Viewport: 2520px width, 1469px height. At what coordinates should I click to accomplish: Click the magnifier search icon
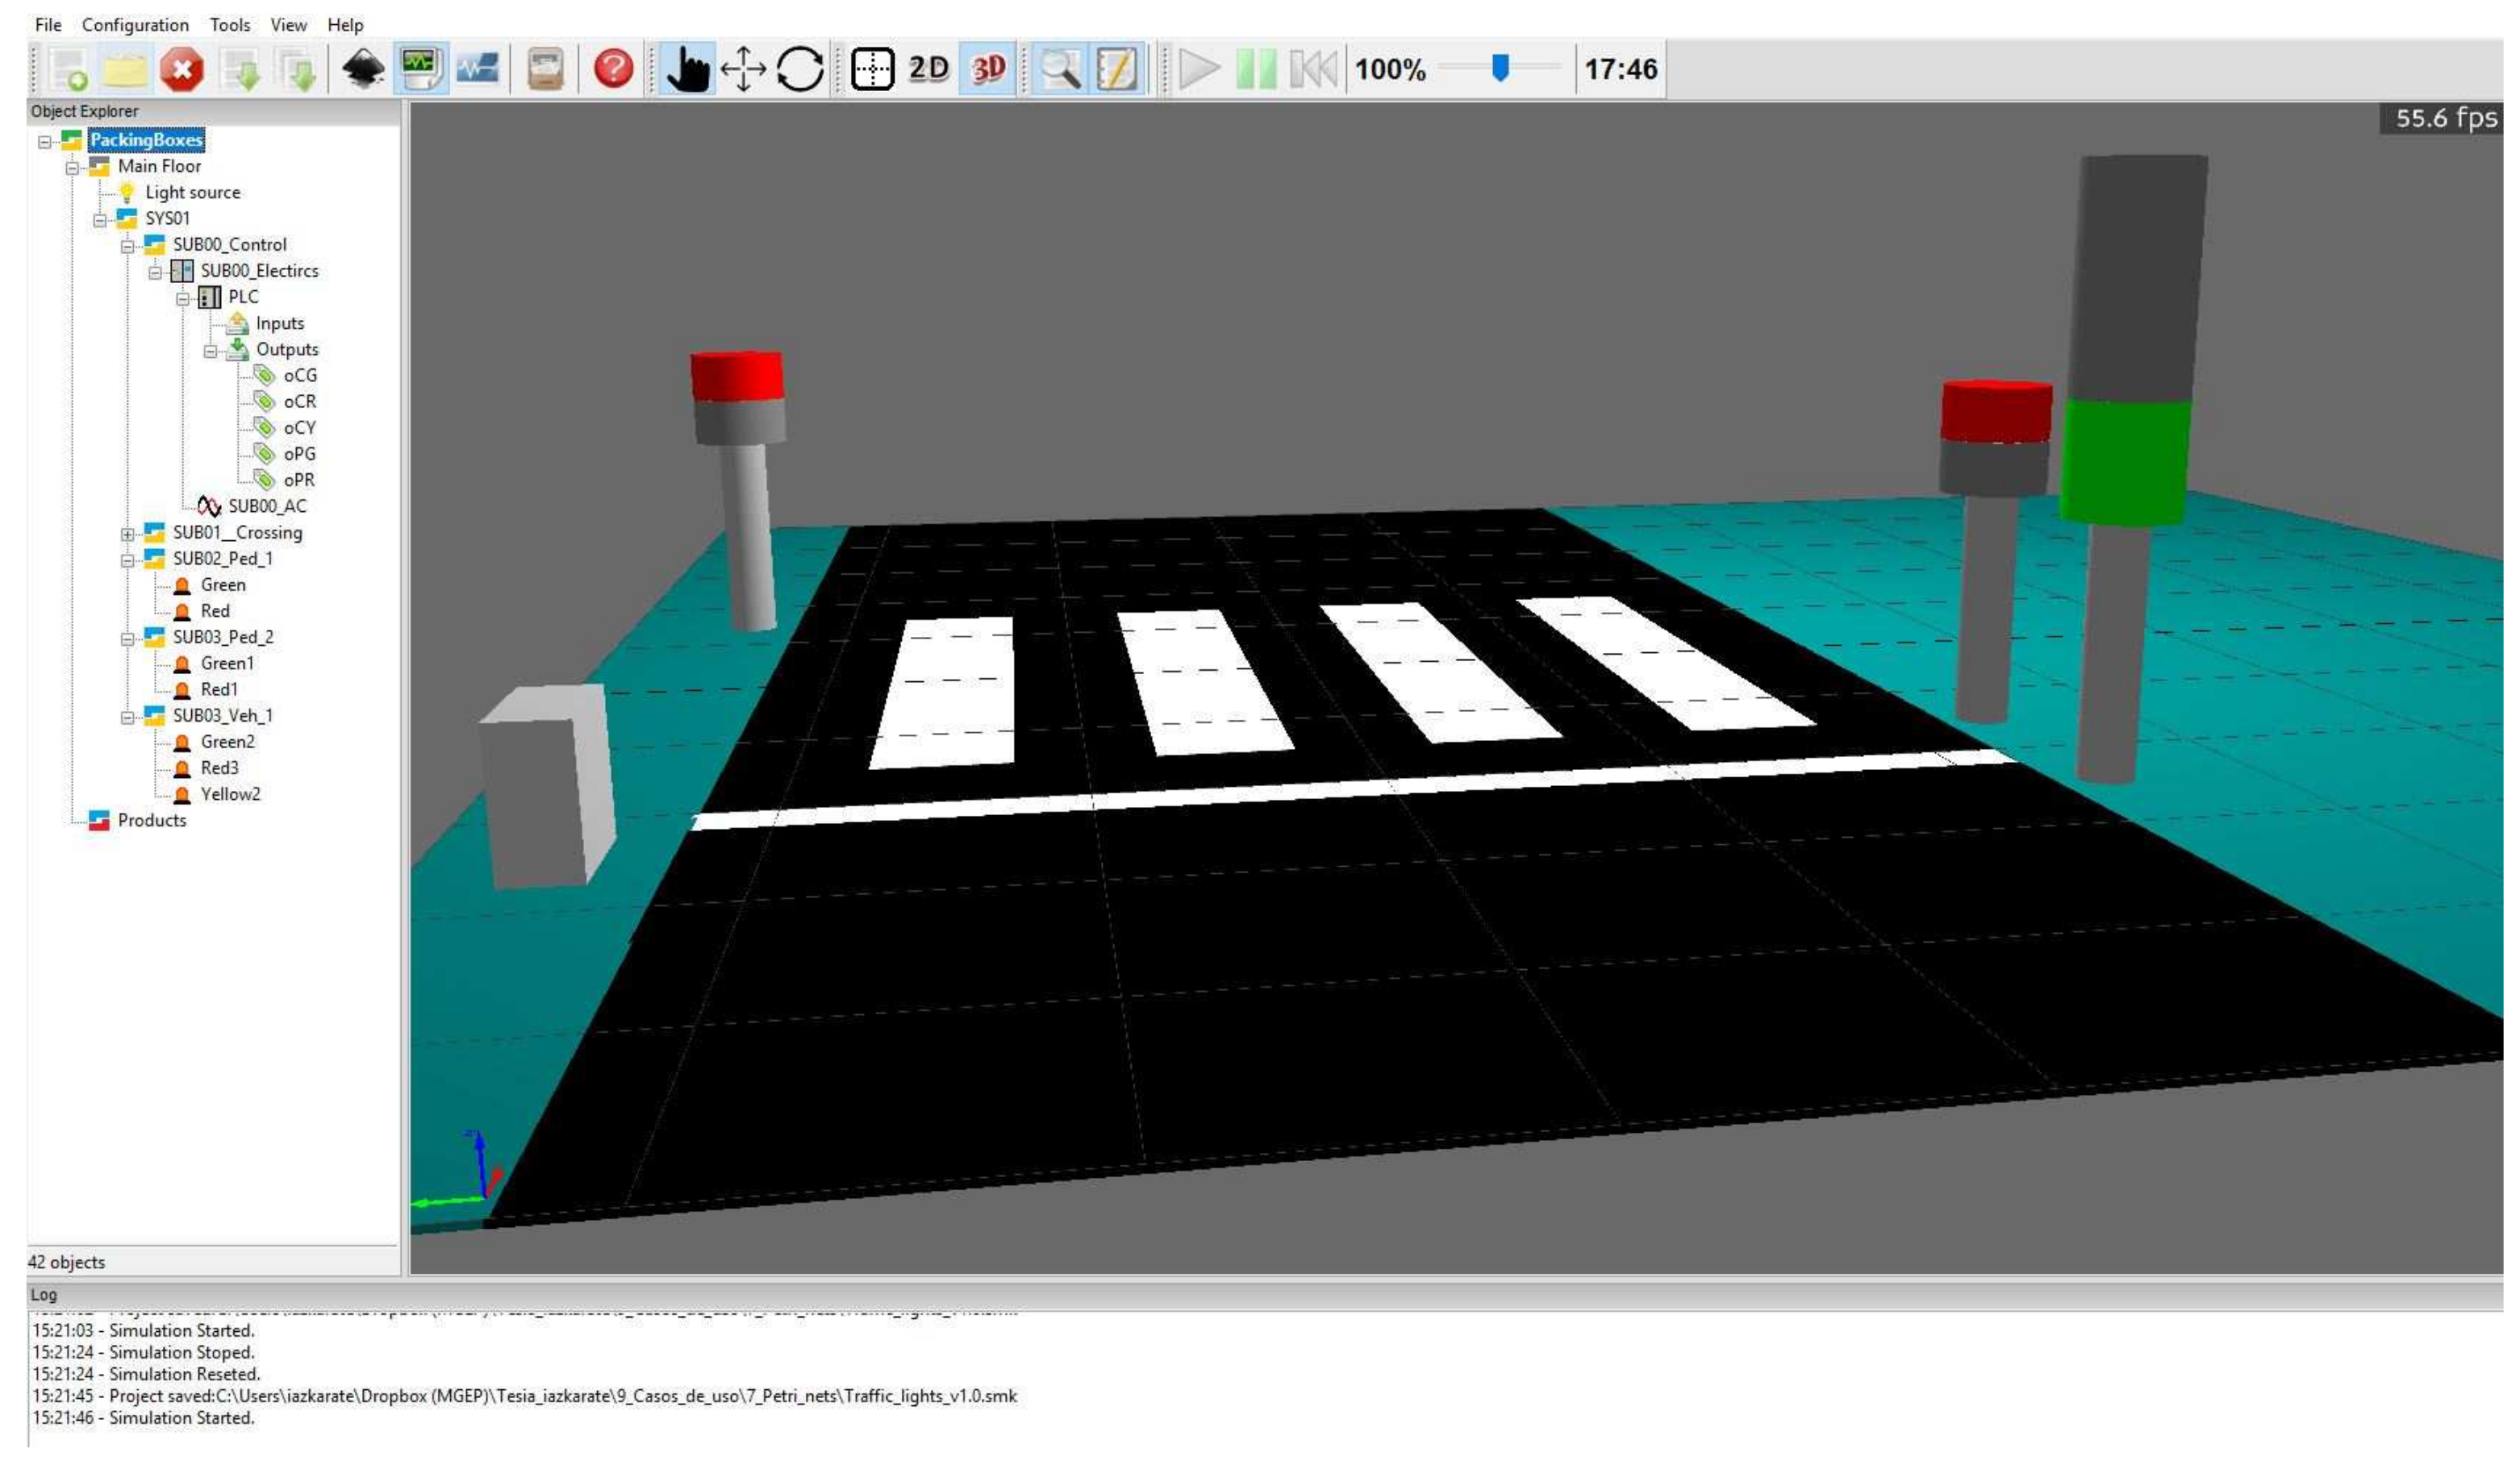click(x=1060, y=70)
